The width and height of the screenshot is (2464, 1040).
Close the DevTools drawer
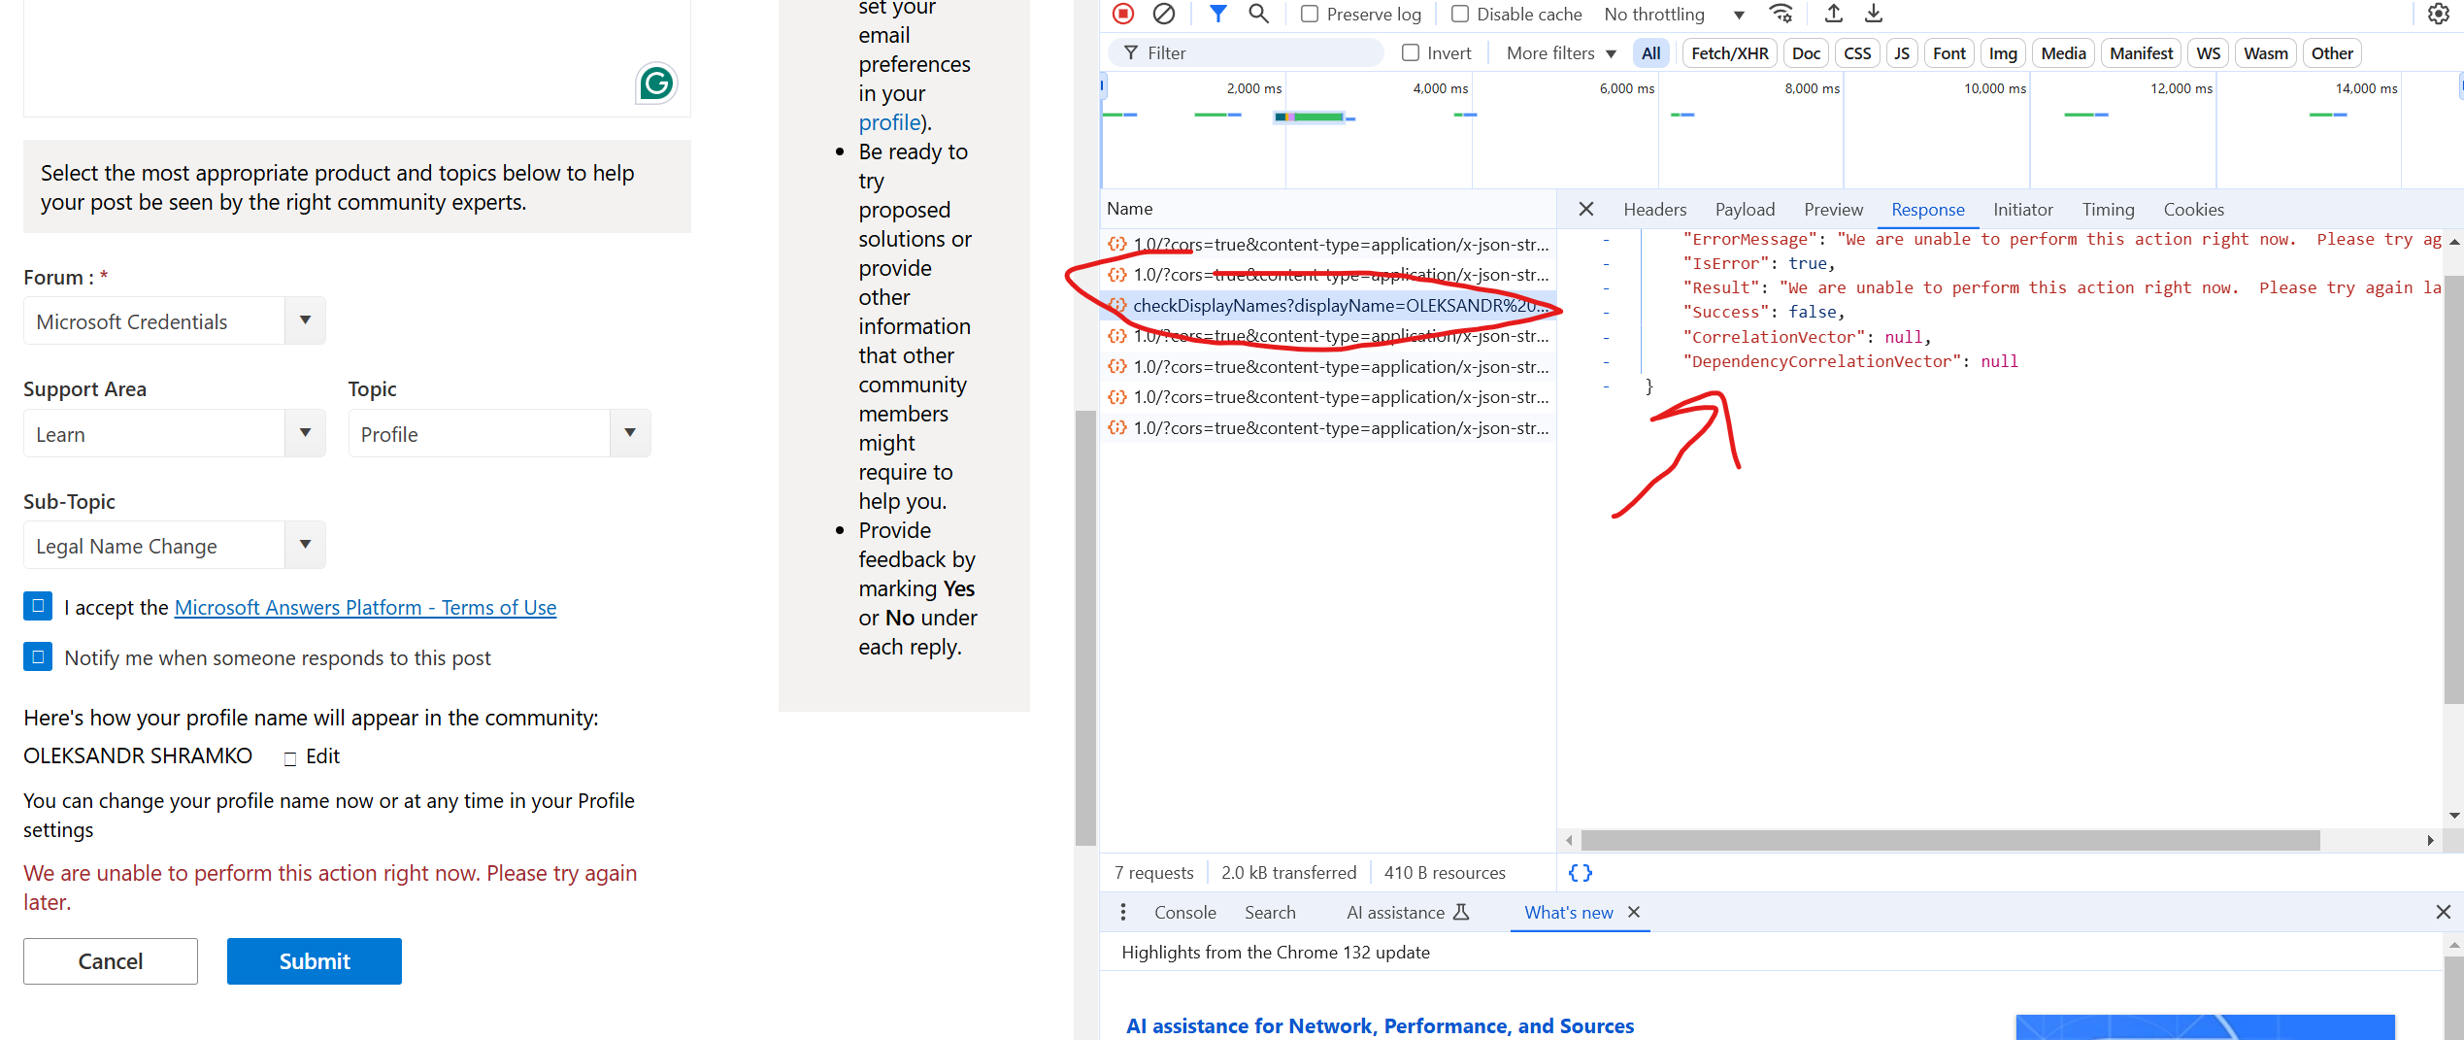[x=2444, y=912]
